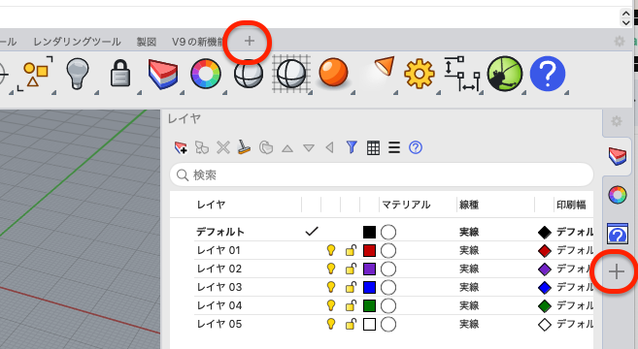
Task: Switch to レンダリングツール tab
Action: click(77, 42)
